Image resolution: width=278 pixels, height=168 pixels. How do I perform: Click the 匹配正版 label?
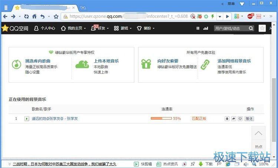(x=199, y=118)
